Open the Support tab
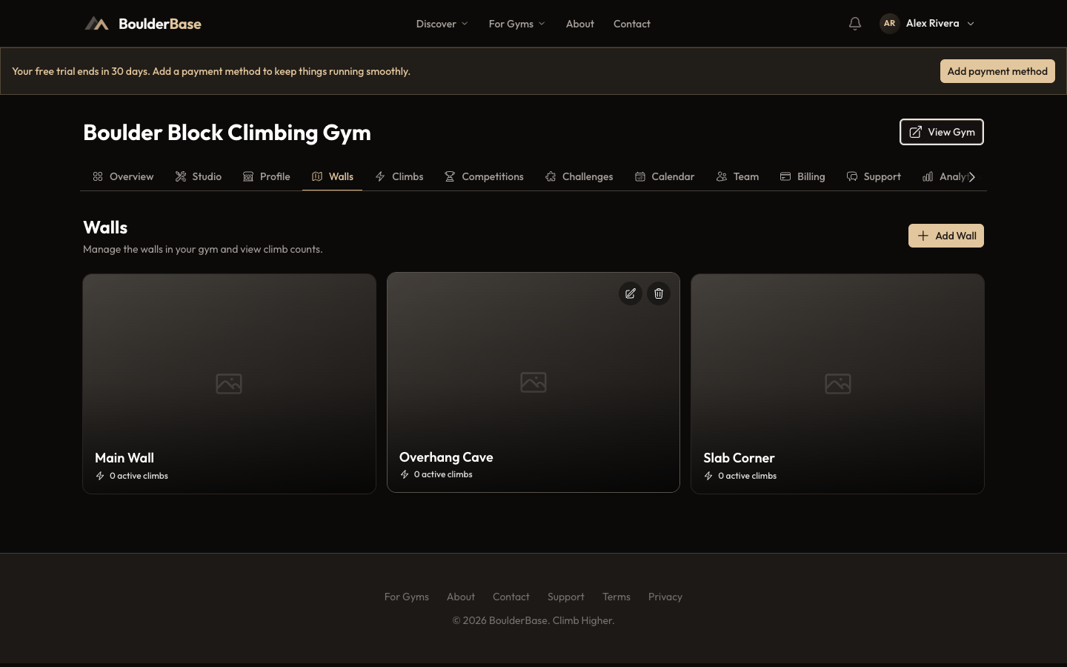Image resolution: width=1067 pixels, height=667 pixels. tap(874, 176)
